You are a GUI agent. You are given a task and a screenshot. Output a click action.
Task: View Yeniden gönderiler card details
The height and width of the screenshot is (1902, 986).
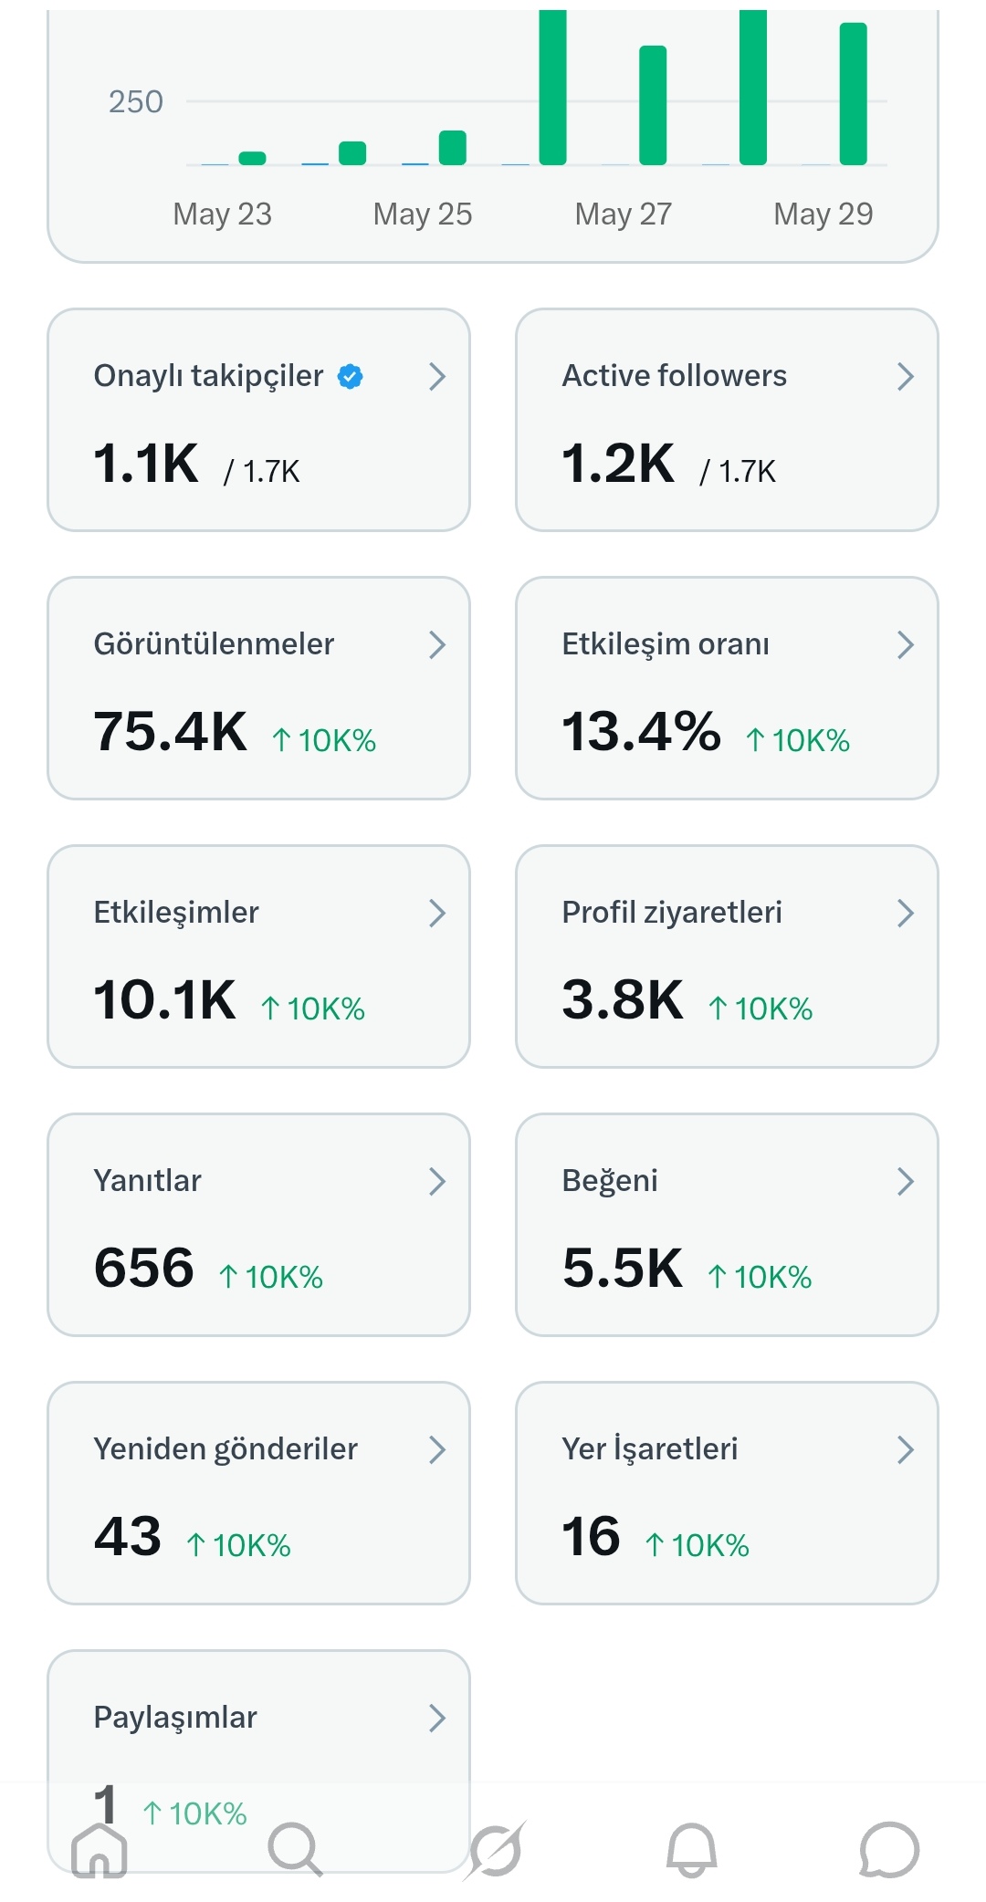(258, 1493)
